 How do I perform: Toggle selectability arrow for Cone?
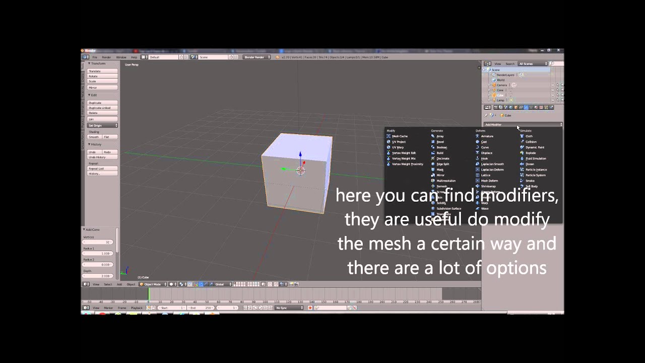pyautogui.click(x=558, y=90)
